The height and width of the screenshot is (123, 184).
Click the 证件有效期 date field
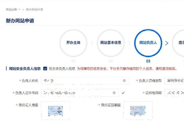[x=174, y=93]
